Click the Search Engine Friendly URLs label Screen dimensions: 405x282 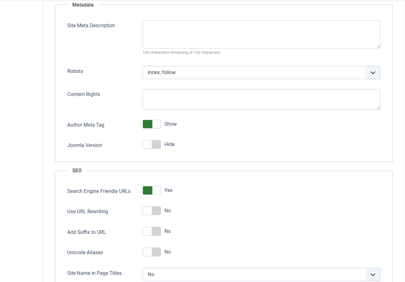[99, 191]
